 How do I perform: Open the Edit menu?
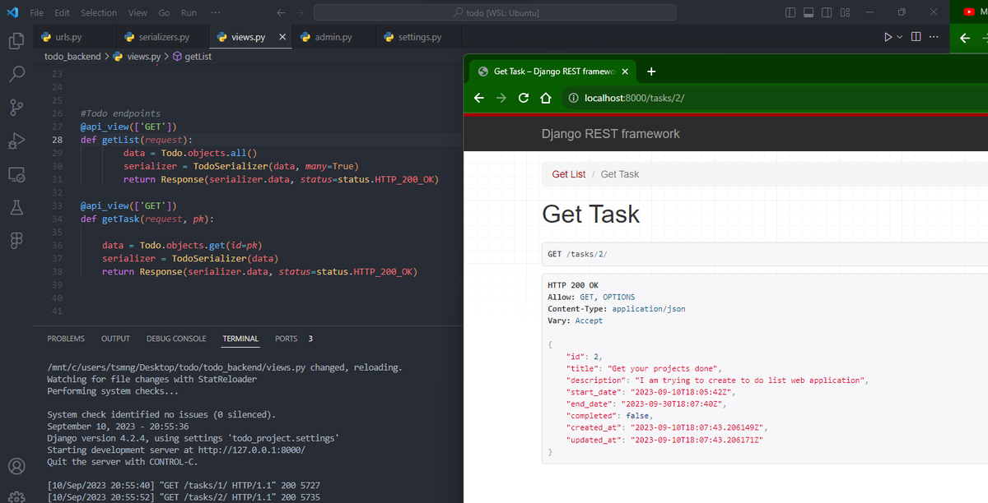(63, 12)
